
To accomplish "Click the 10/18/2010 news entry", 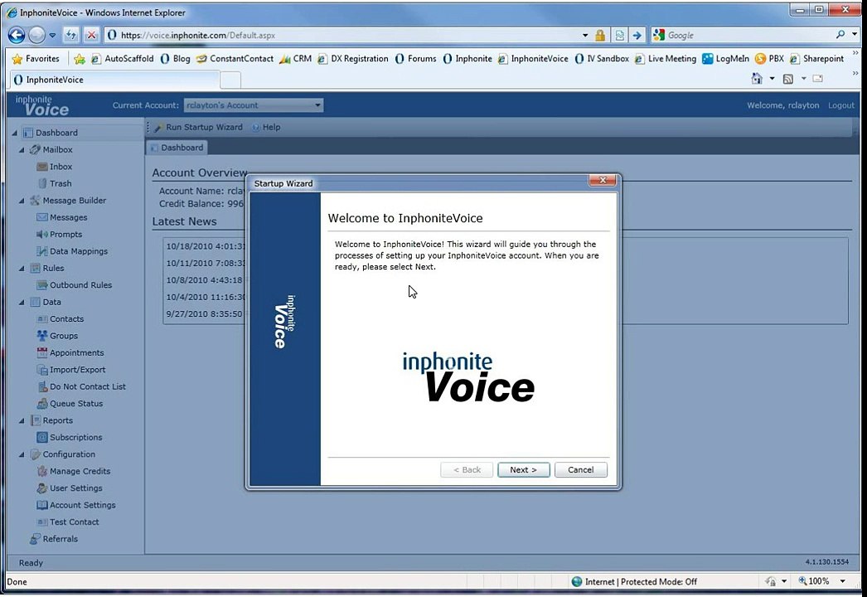I will pos(205,246).
